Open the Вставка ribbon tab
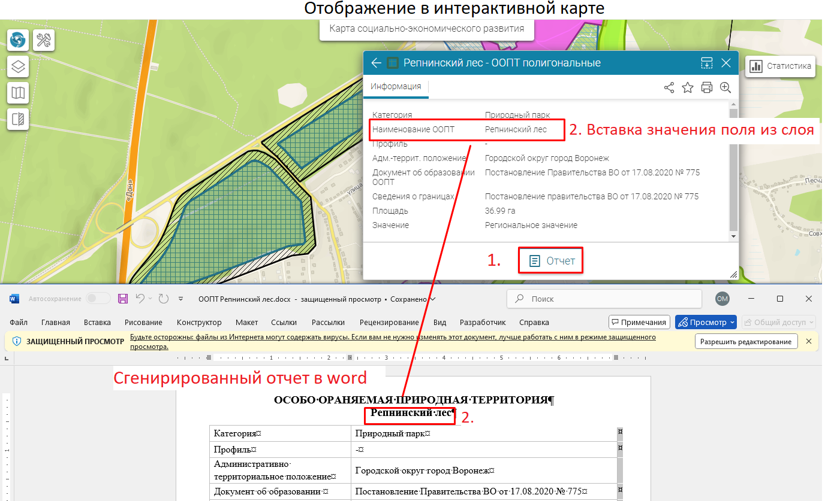This screenshot has width=825, height=501. (x=97, y=322)
